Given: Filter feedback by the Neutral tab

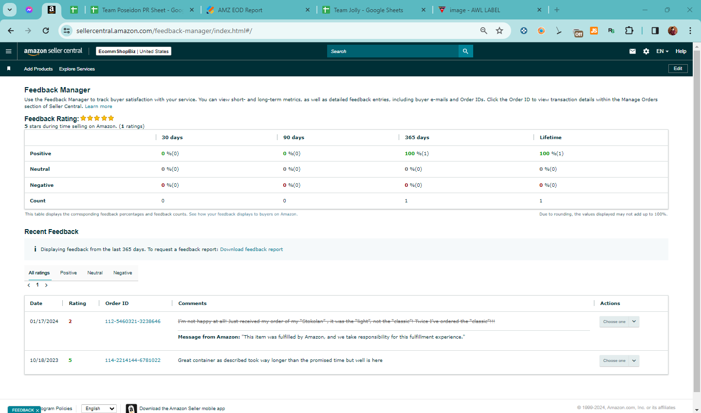Looking at the screenshot, I should point(95,273).
